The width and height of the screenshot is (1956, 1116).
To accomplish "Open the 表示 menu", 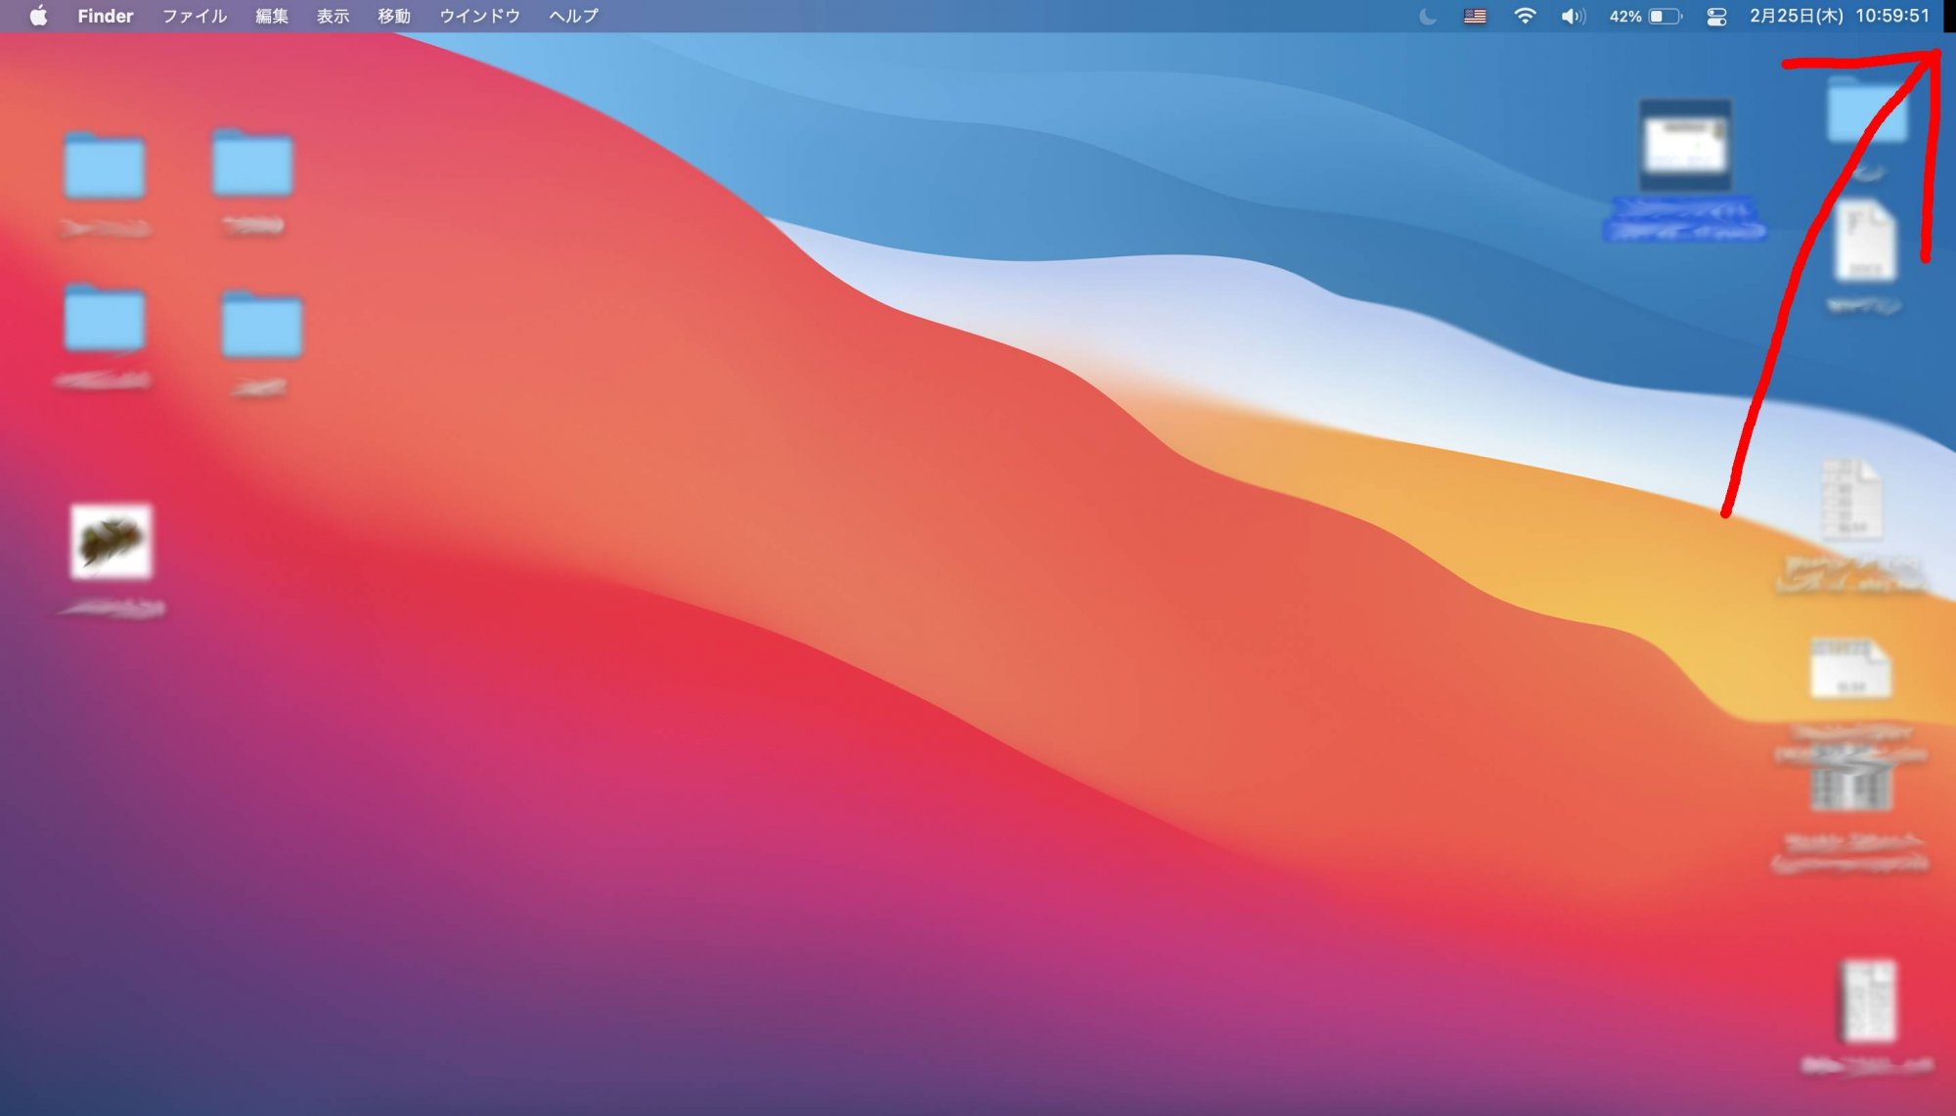I will (x=333, y=16).
